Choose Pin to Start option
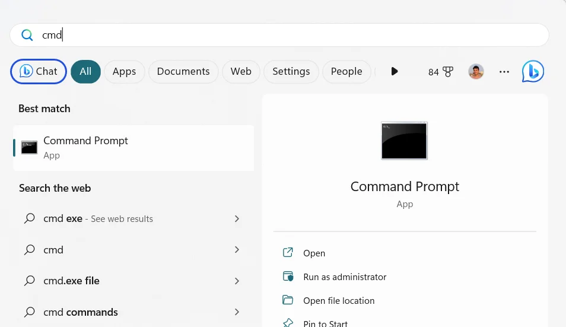The height and width of the screenshot is (327, 566). tap(325, 323)
